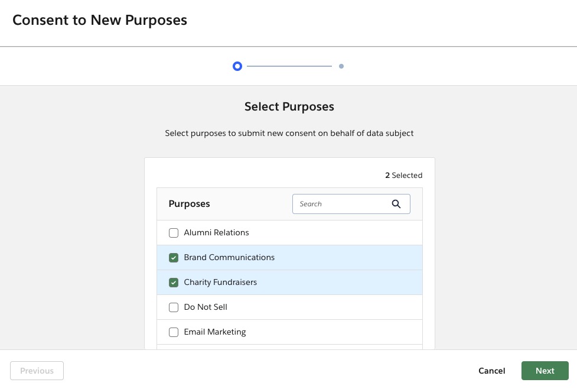Viewport: 577px width, 389px height.
Task: Enable the Do Not Sell purpose
Action: pos(174,307)
